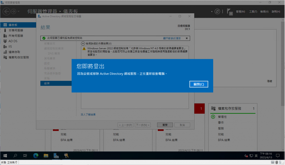This screenshot has height=165, width=285.
Task: Click the 關閉(C) button in sign-out dialog
Action: (x=199, y=84)
